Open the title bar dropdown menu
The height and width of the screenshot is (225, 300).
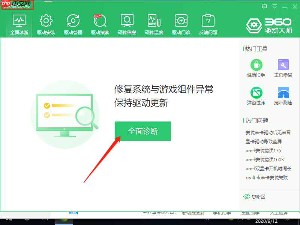point(274,6)
